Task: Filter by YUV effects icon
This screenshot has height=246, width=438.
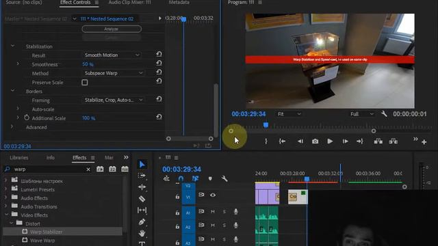Action: tap(125, 169)
